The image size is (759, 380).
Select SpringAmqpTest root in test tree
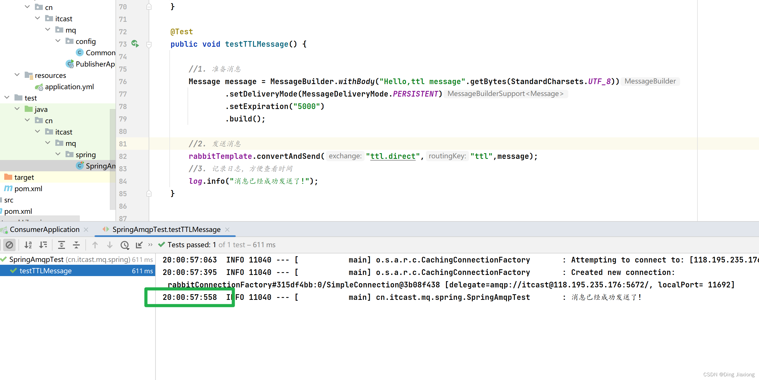pyautogui.click(x=77, y=259)
